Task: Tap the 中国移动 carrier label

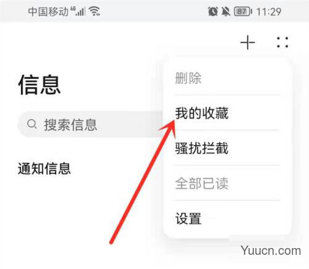Action: [x=48, y=11]
